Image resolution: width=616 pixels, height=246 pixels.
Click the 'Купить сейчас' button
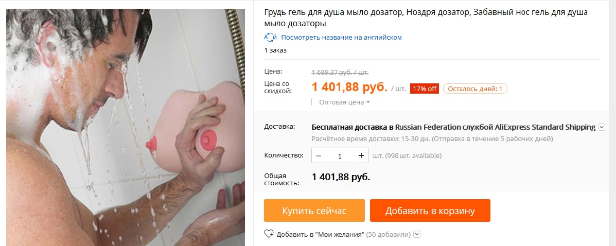click(x=314, y=210)
